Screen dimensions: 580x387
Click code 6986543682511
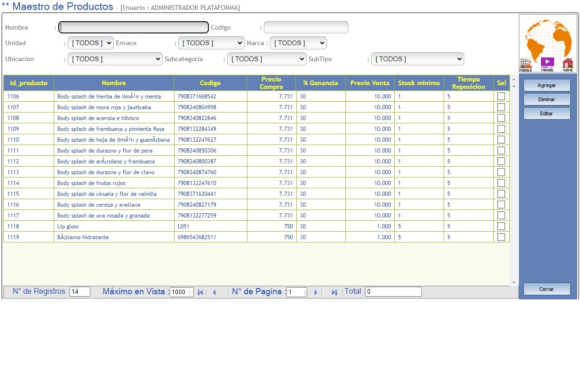point(197,237)
